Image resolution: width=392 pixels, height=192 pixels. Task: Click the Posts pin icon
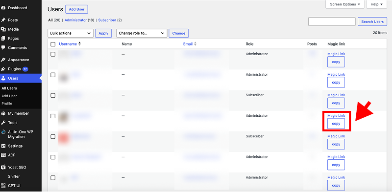click(x=3, y=20)
